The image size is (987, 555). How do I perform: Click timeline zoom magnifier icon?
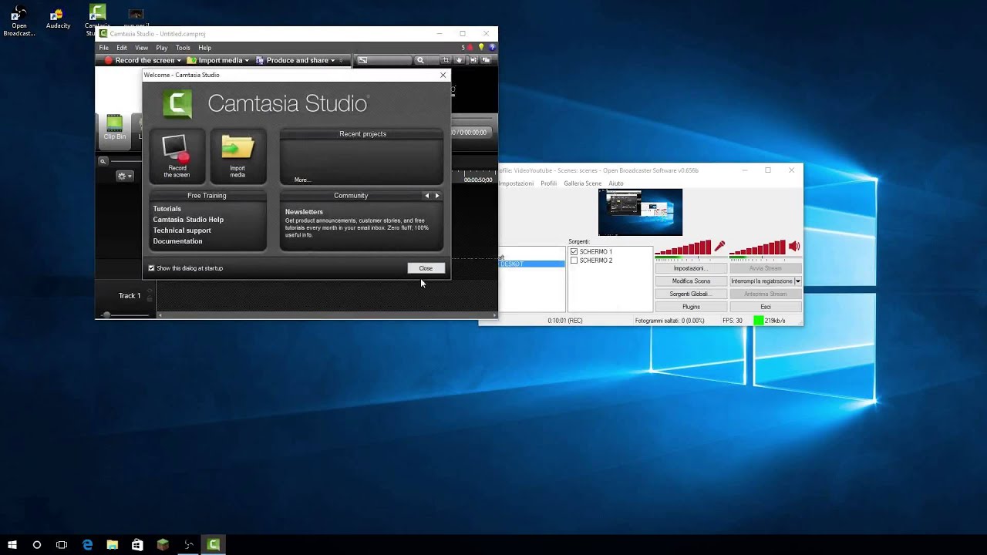(103, 161)
